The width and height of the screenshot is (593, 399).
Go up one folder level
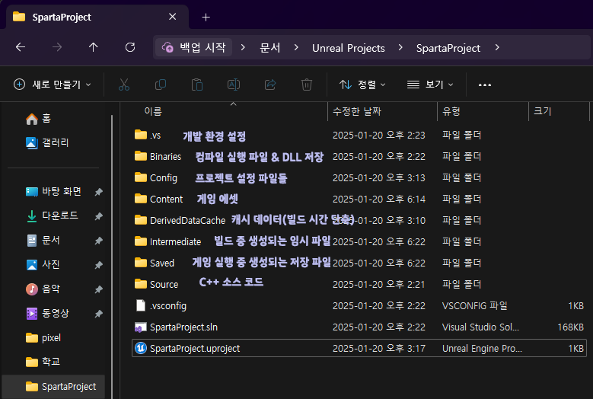coord(94,47)
